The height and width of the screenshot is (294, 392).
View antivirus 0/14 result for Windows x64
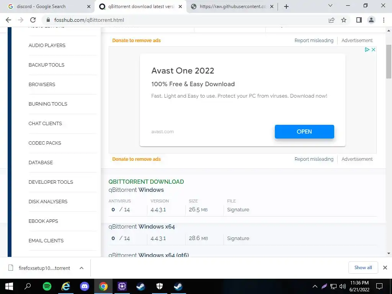coord(121,238)
